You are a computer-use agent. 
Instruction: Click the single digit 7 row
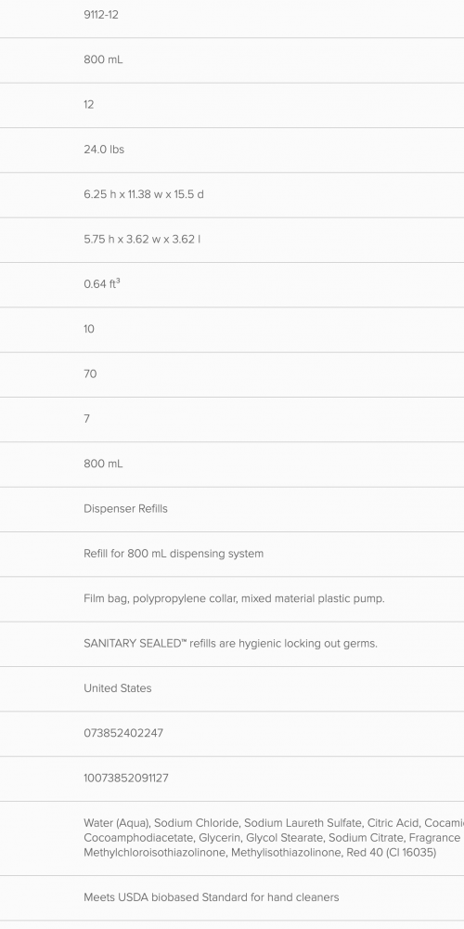click(232, 420)
